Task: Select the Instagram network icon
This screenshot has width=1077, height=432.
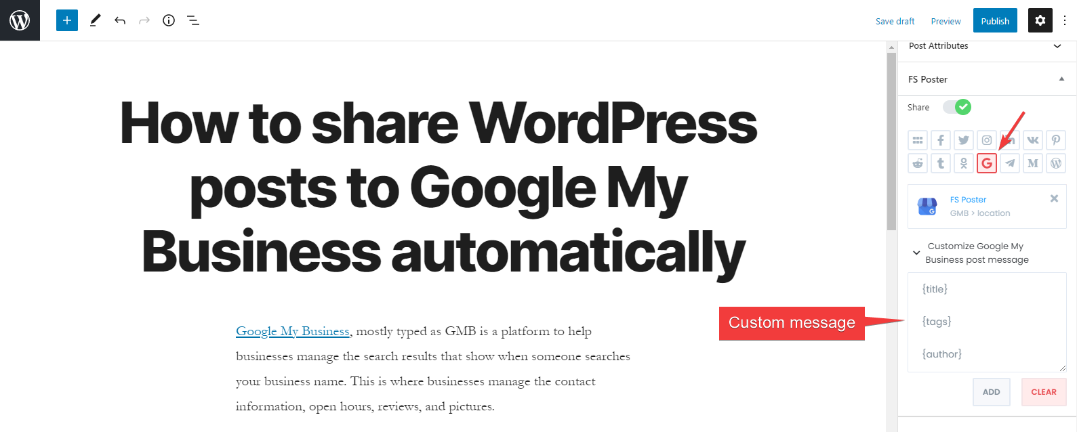Action: tap(987, 140)
